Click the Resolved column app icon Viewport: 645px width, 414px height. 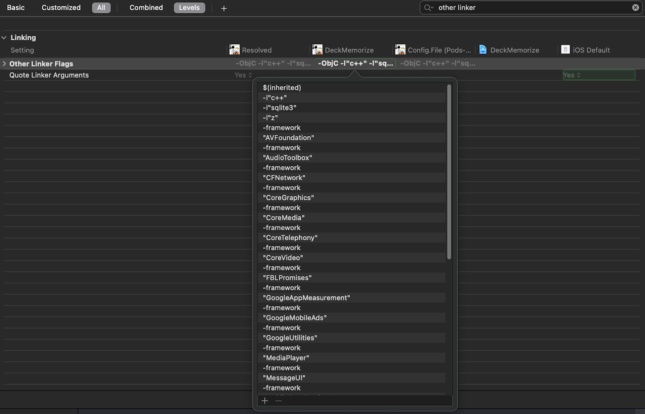[x=234, y=50]
